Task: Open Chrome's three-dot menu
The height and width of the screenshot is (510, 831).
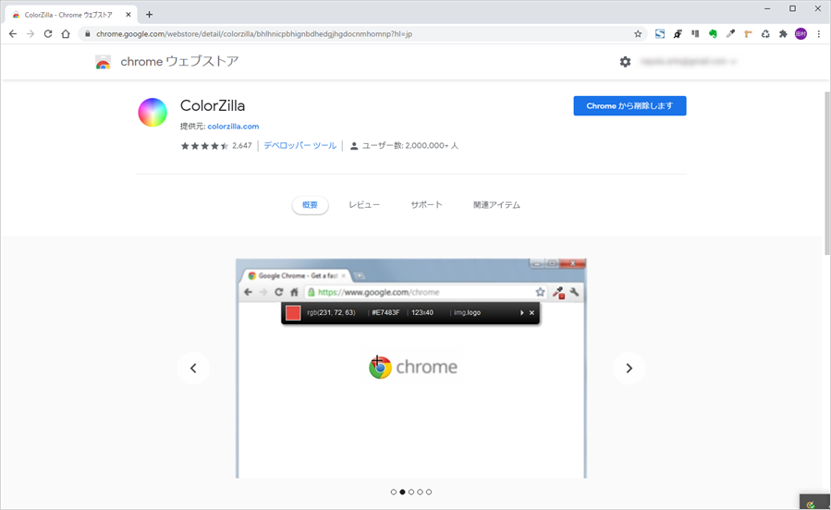Action: 819,34
